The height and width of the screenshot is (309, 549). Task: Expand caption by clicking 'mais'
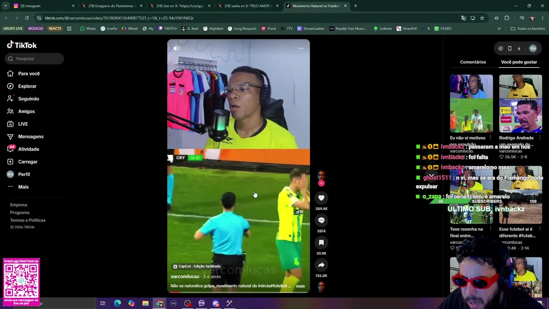click(x=300, y=286)
